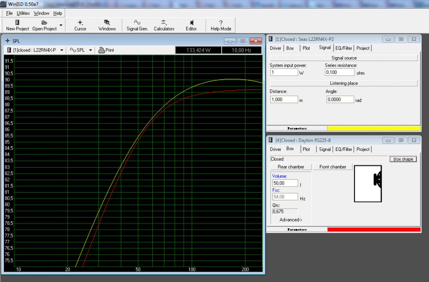Create a New Project from toolbar
The image size is (429, 282).
coord(17,25)
